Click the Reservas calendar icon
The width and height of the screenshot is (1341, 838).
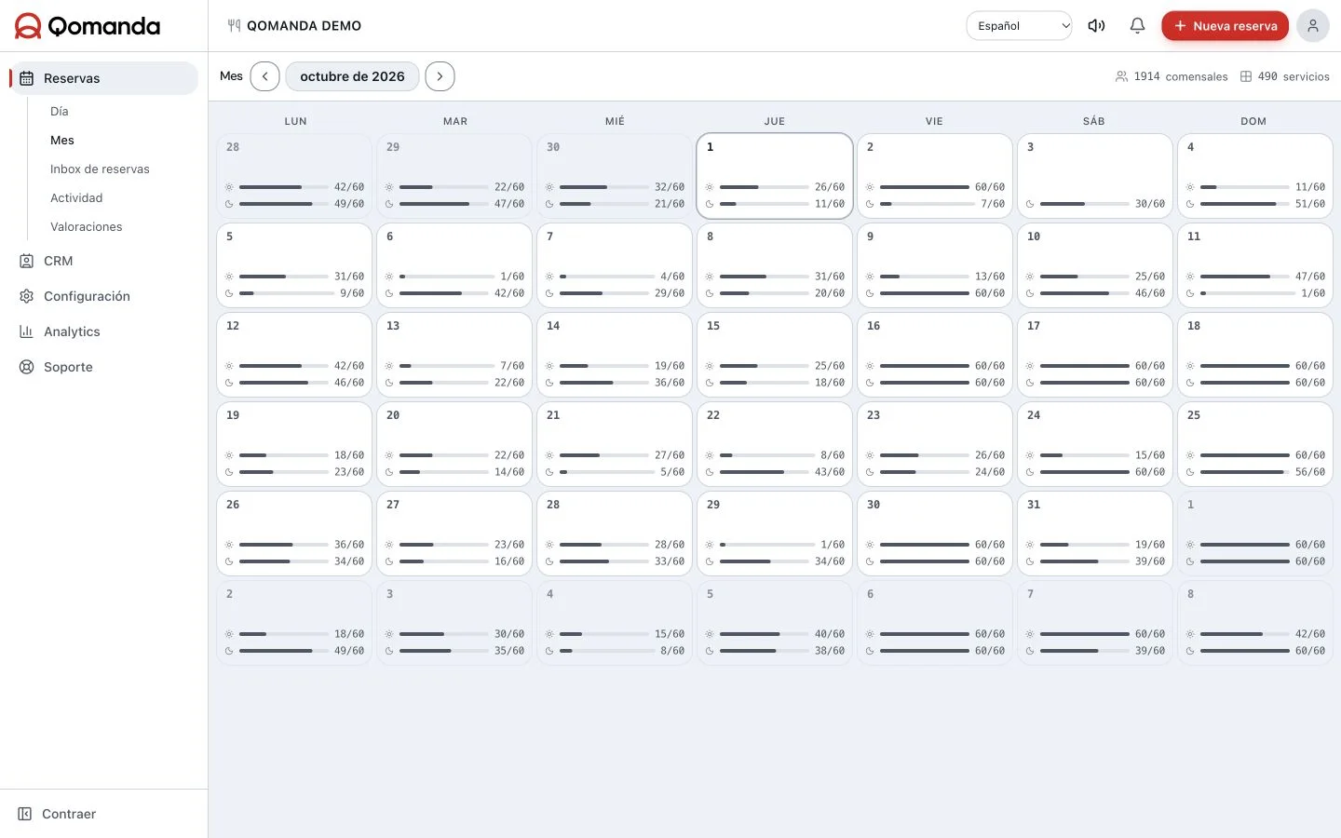coord(26,78)
